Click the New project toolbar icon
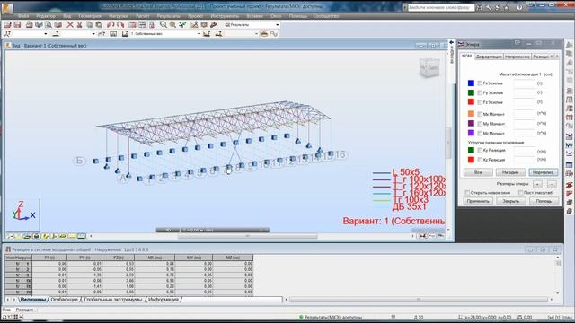 [8, 24]
